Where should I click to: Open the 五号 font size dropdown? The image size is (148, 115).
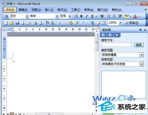click(70, 16)
